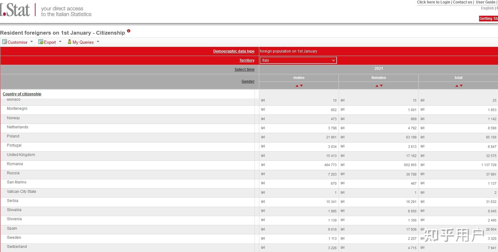Open the Select time link
Screen dimensions: 498x252
click(244, 70)
